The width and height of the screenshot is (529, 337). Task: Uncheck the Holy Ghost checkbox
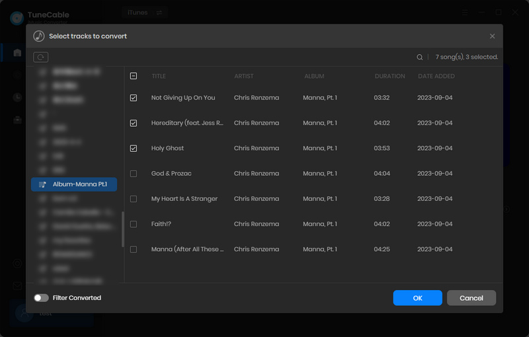coord(134,148)
